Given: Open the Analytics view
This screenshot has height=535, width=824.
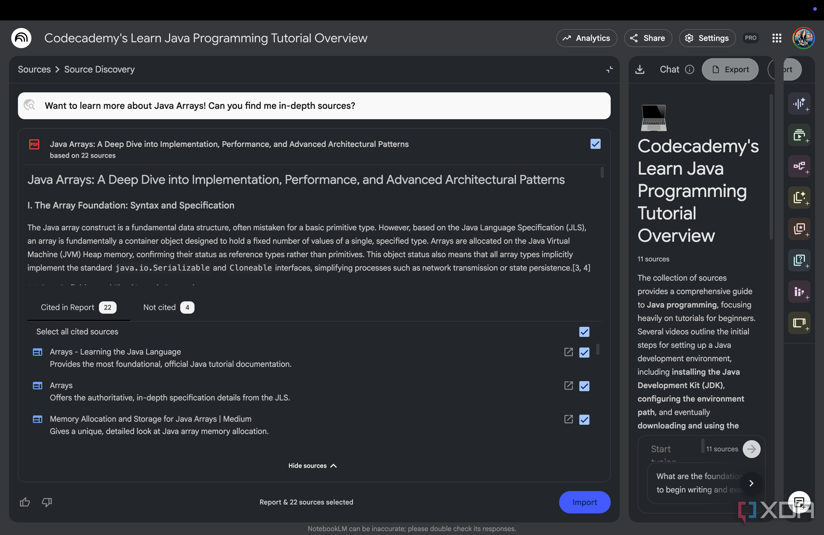Looking at the screenshot, I should tap(587, 38).
